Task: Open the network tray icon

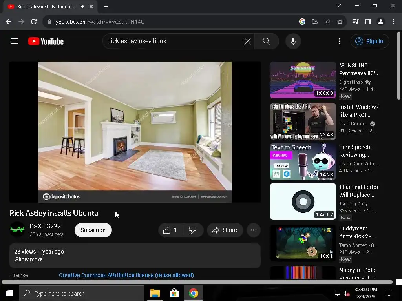Action: point(337,293)
